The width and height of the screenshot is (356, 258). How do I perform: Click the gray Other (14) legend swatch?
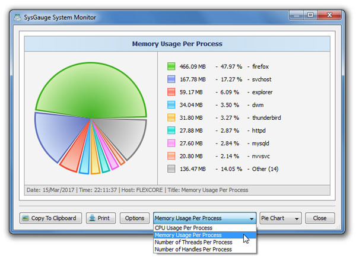[171, 169]
